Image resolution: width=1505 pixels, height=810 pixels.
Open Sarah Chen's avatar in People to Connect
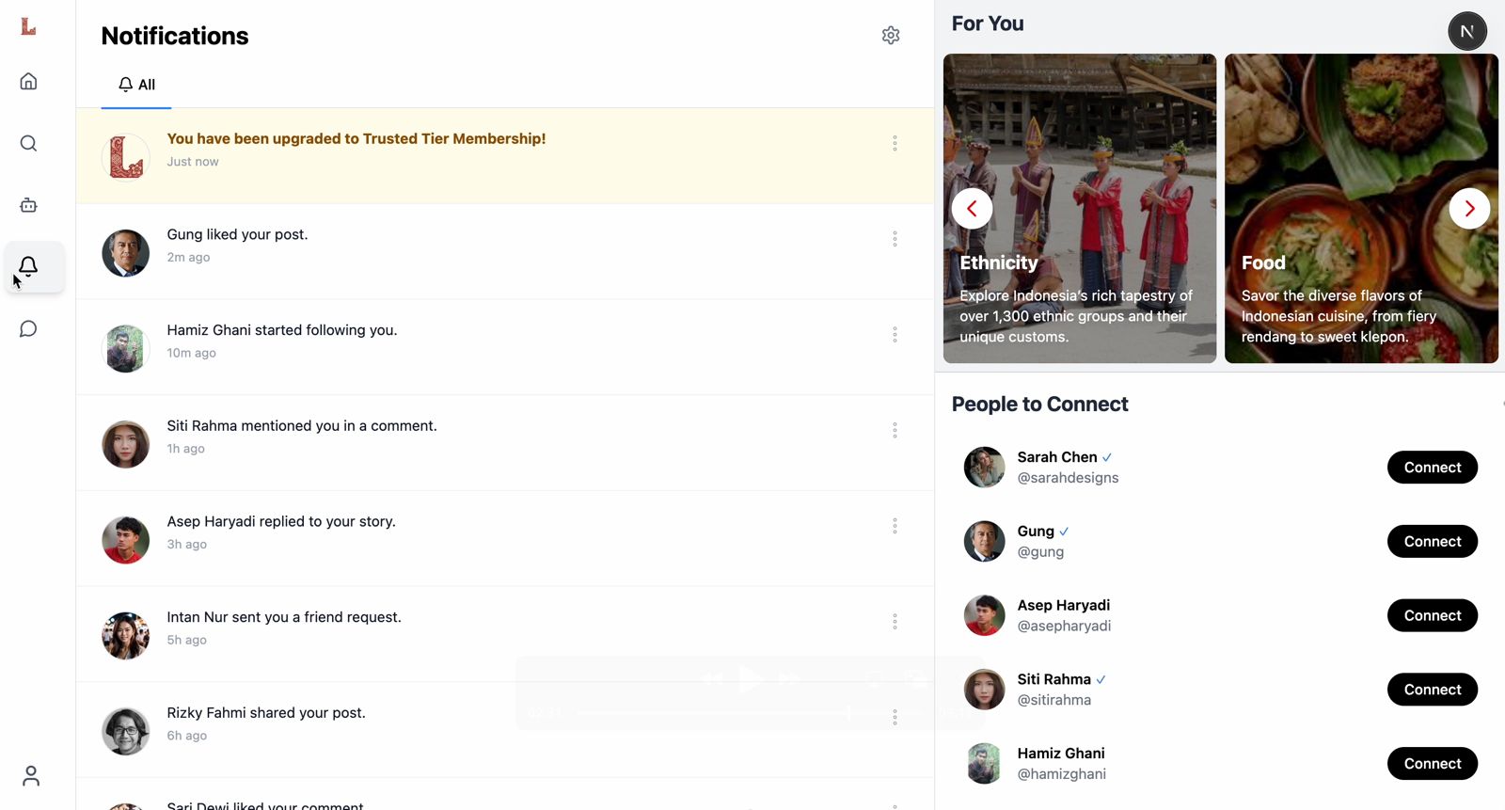[x=984, y=468]
